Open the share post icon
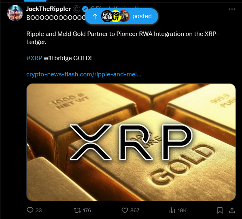 click(x=232, y=210)
